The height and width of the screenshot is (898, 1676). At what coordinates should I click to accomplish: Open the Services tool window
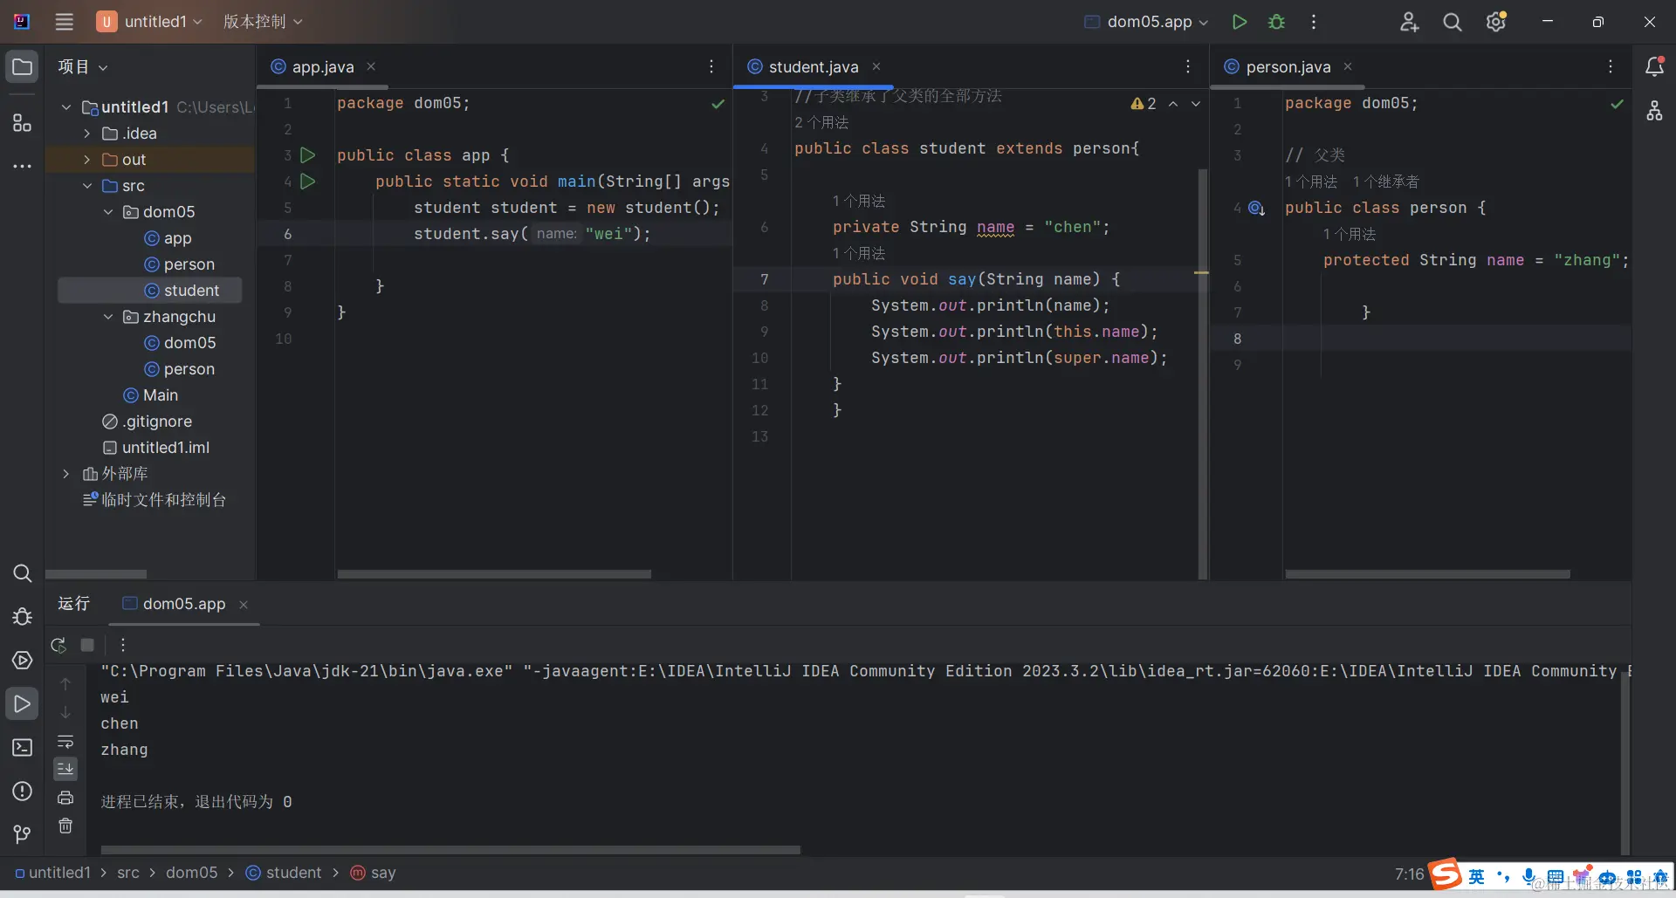(23, 661)
